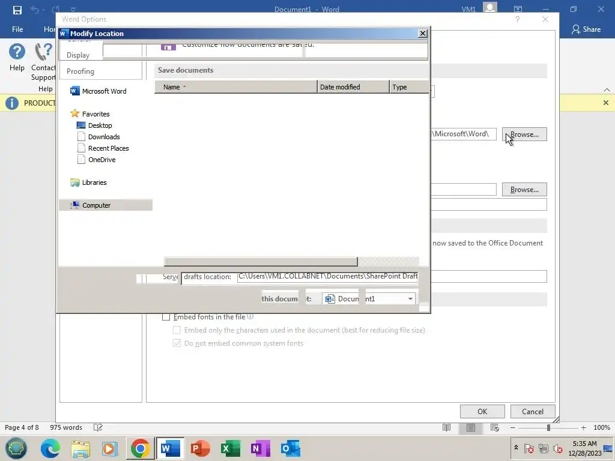Click the second Browse button below
Image resolution: width=615 pixels, height=461 pixels.
pyautogui.click(x=524, y=190)
